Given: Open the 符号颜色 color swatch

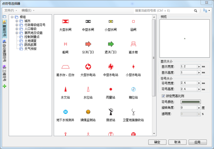Looking at the screenshot, I should click(191, 102).
